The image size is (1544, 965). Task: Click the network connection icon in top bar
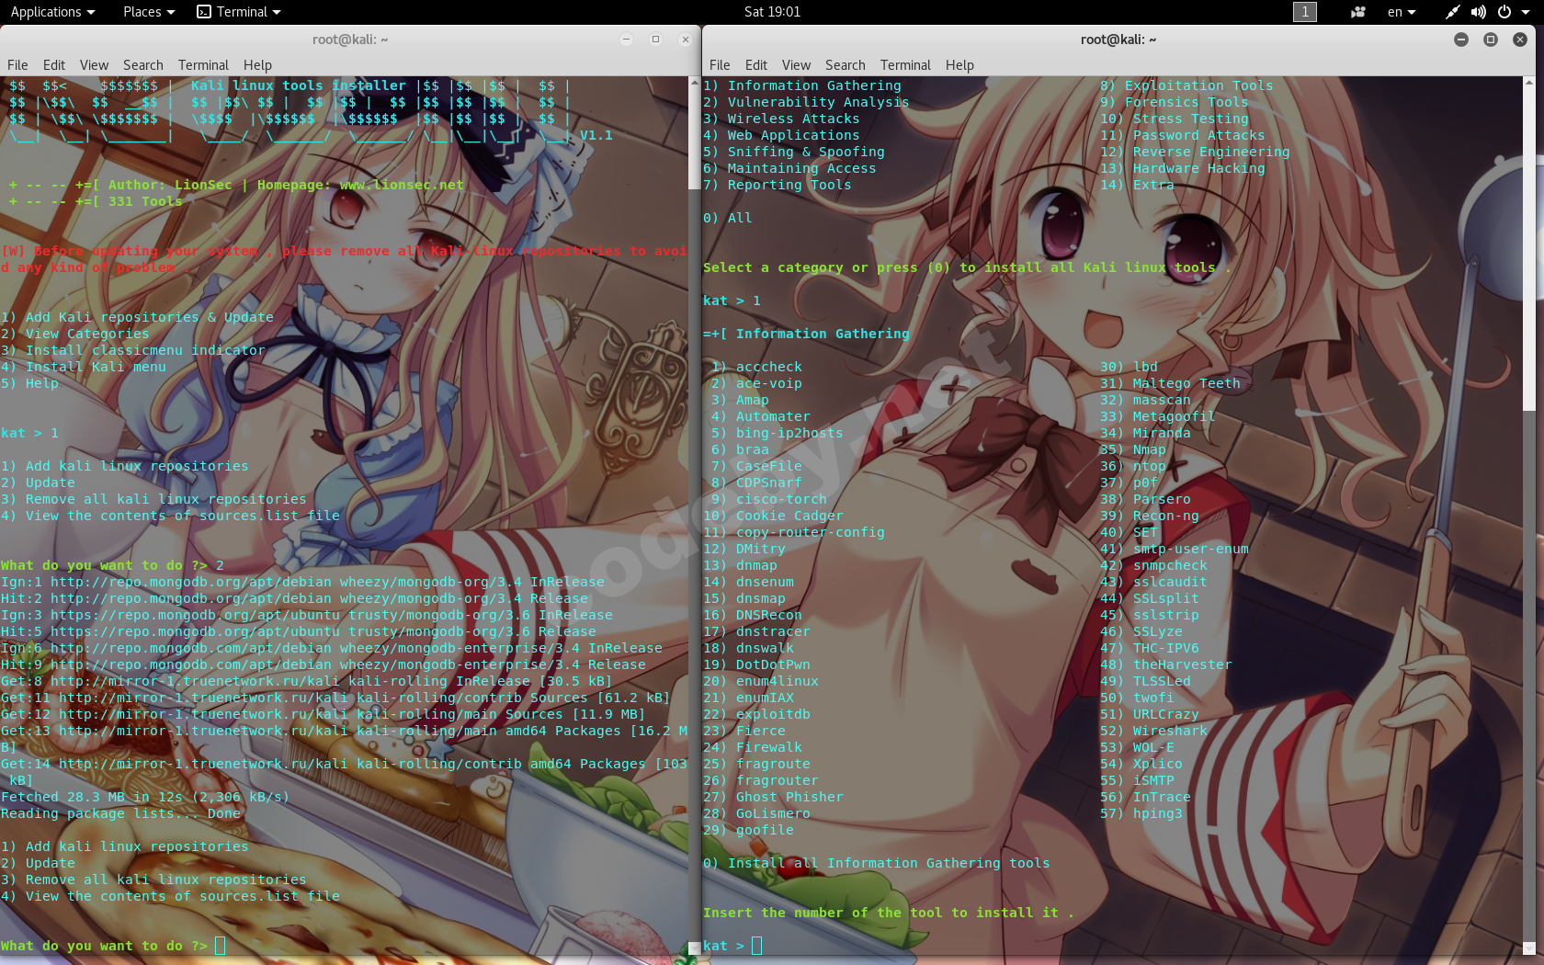click(x=1452, y=12)
